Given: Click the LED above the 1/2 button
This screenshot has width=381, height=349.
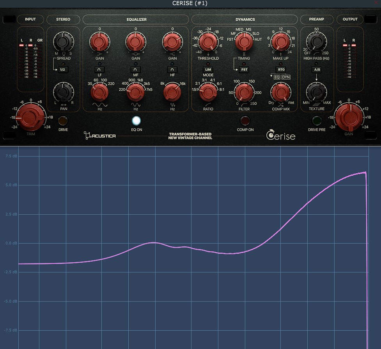Looking at the screenshot, I should click(x=63, y=64).
